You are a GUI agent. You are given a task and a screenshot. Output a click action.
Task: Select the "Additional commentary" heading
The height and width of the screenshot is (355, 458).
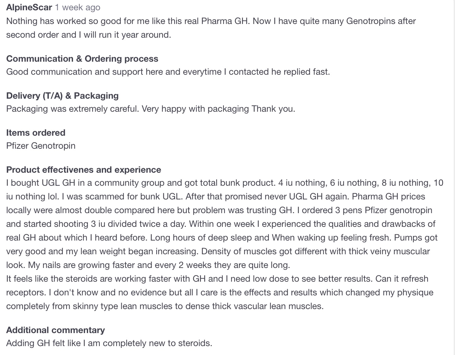56,330
